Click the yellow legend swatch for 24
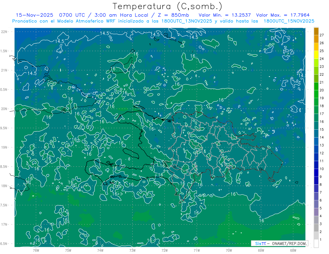The width and height of the screenshot is (329, 254). point(316,55)
